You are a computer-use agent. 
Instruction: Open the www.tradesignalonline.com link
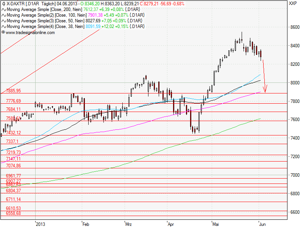[x=30, y=33]
